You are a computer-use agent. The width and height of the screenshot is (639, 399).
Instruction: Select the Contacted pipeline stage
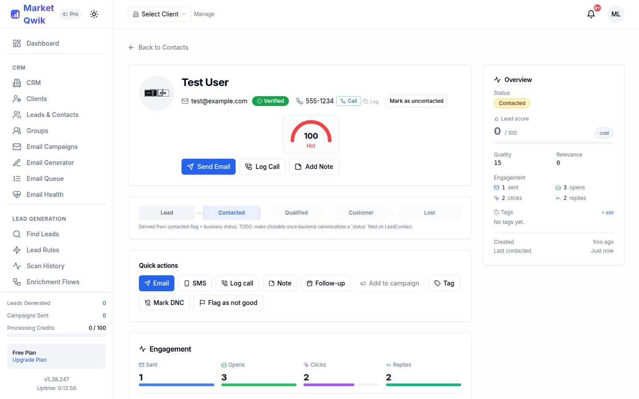[232, 213]
